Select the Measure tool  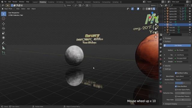[x=4, y=48]
